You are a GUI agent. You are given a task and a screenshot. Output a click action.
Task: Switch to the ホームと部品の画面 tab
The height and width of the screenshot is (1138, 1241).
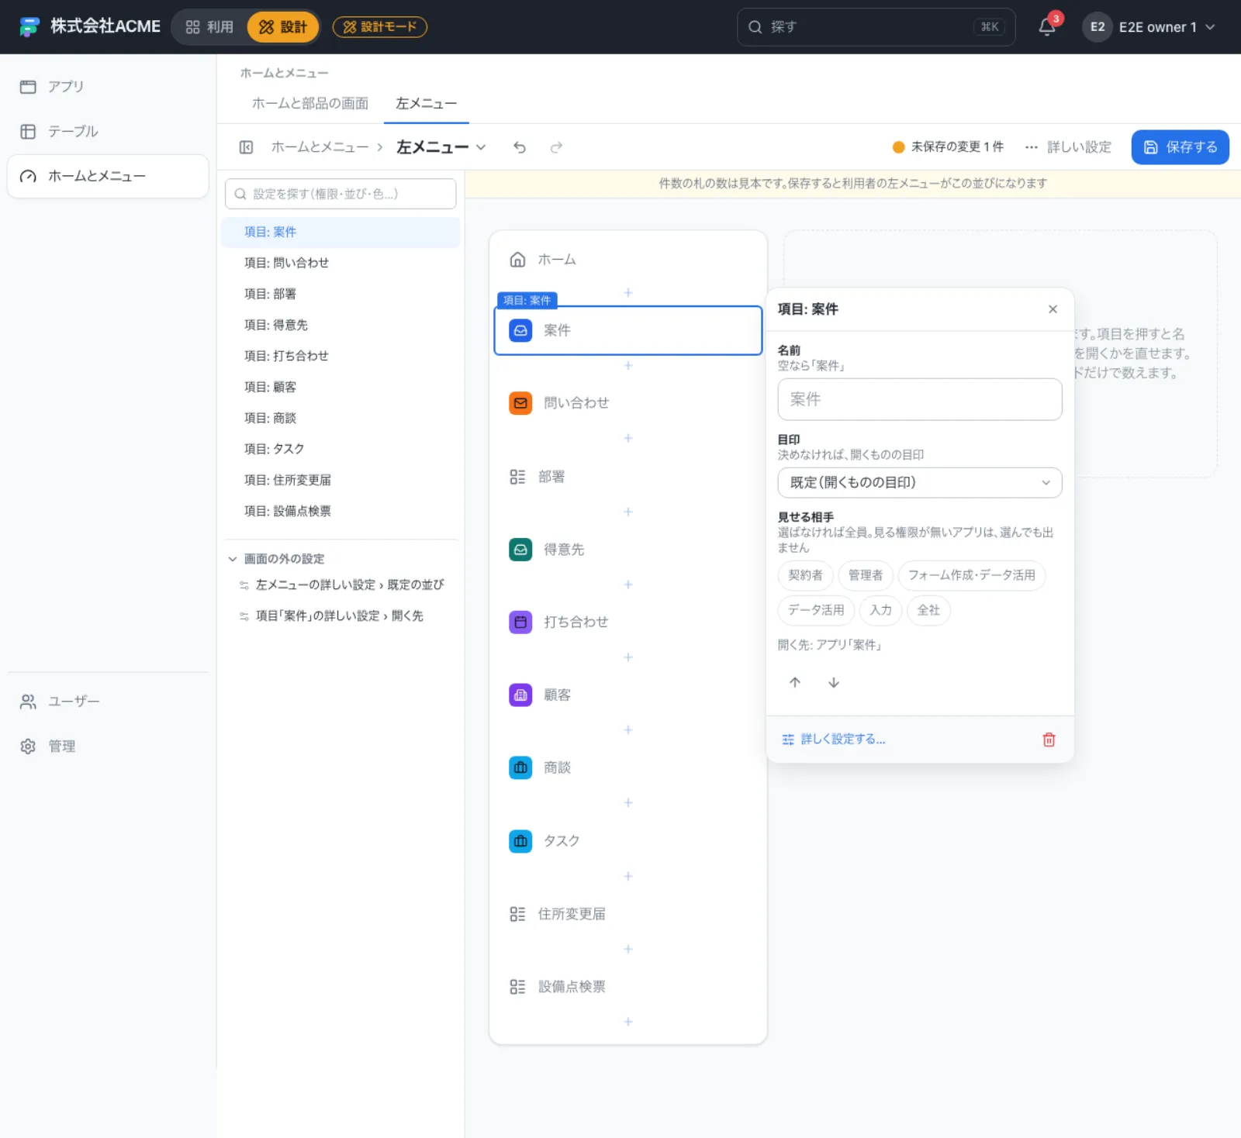pos(310,103)
